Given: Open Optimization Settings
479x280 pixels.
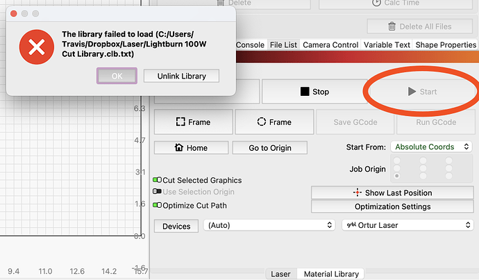Looking at the screenshot, I should (392, 206).
